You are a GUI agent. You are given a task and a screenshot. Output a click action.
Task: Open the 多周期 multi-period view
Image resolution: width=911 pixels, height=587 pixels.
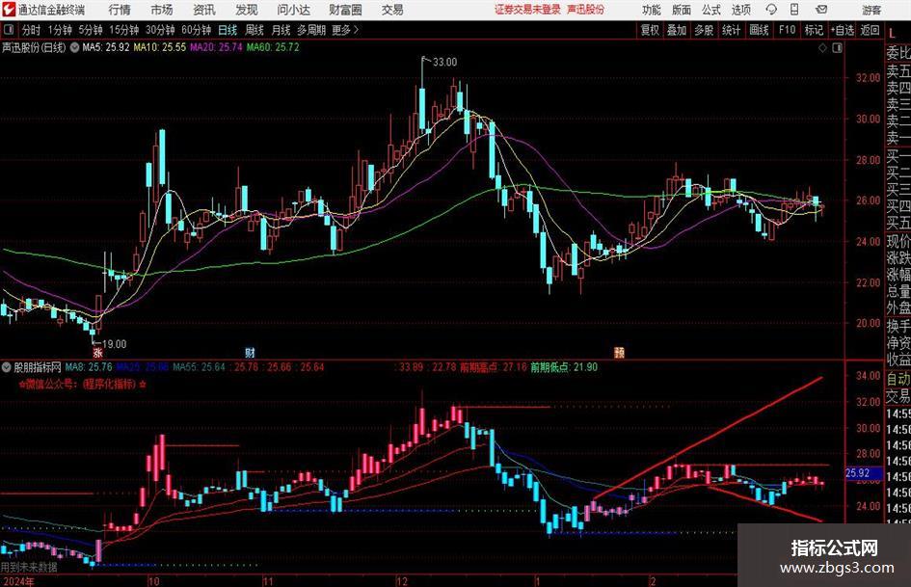coord(311,30)
